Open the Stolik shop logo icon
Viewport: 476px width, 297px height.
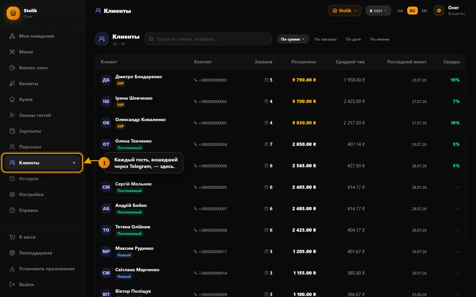point(13,13)
